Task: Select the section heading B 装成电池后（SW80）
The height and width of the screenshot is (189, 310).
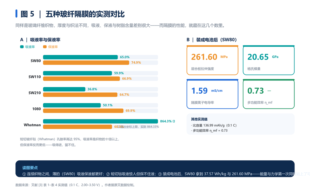Action: (212, 40)
